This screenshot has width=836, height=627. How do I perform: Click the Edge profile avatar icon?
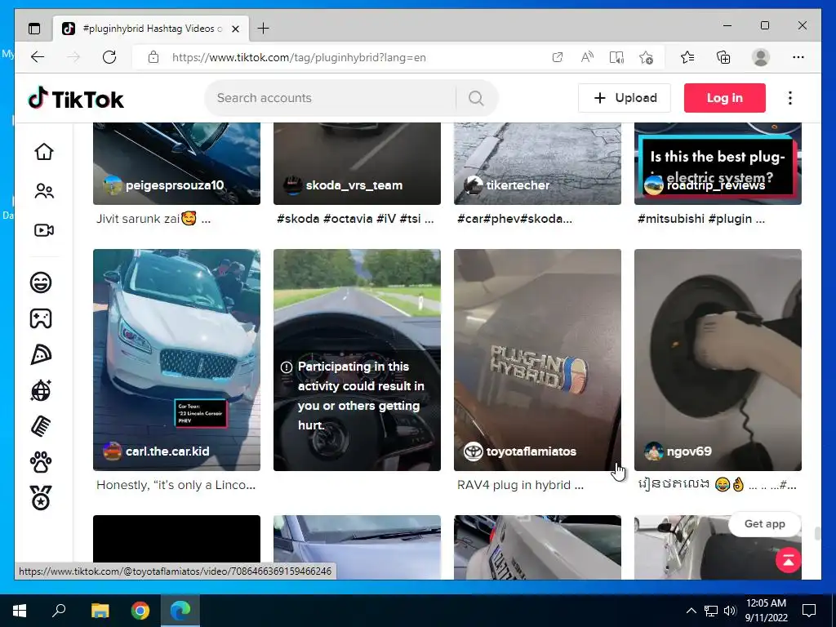point(761,57)
